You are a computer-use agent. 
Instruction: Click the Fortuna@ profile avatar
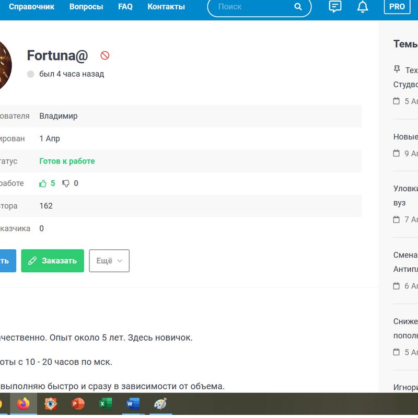coord(4,65)
